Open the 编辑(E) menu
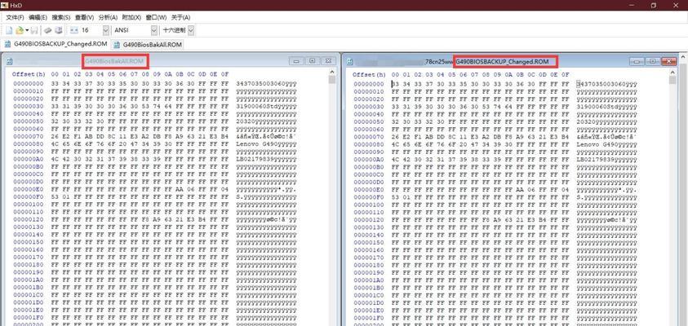 click(38, 18)
